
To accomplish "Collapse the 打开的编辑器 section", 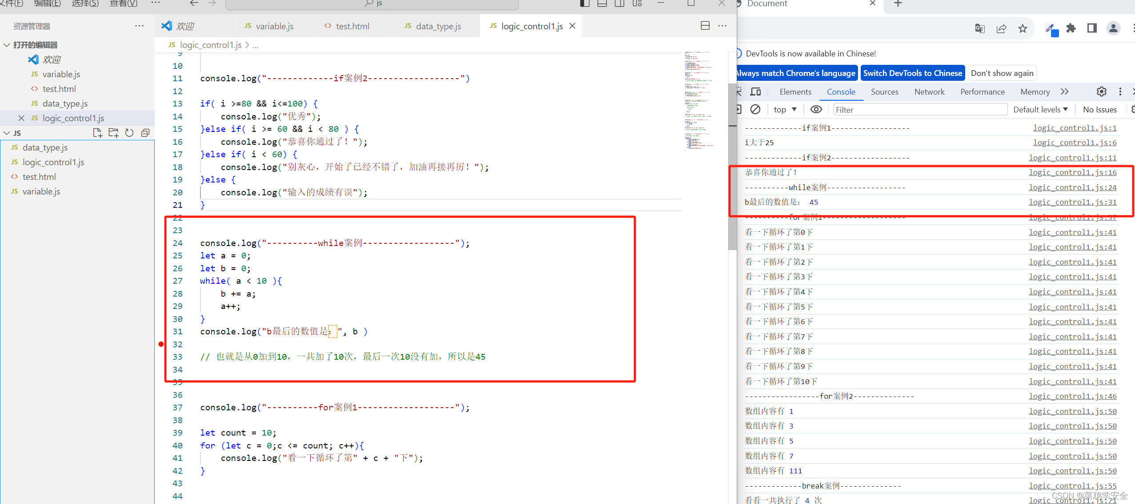I will (7, 45).
